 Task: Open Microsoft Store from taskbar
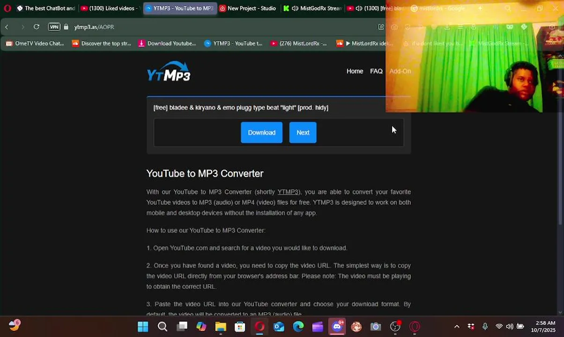[240, 327]
